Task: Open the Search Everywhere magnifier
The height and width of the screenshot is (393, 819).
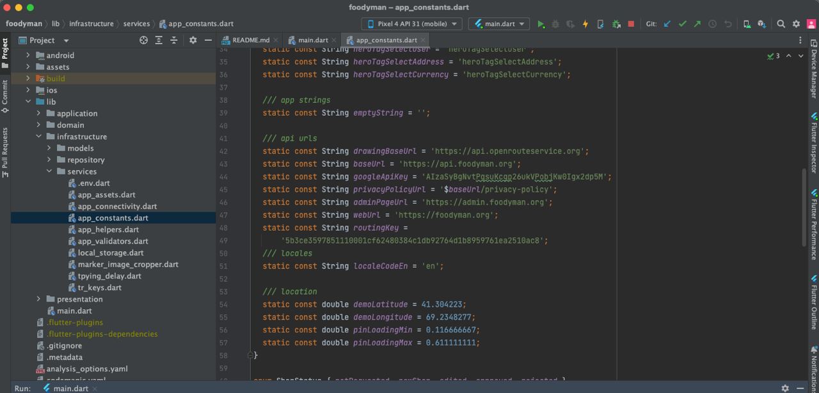Action: coord(781,24)
